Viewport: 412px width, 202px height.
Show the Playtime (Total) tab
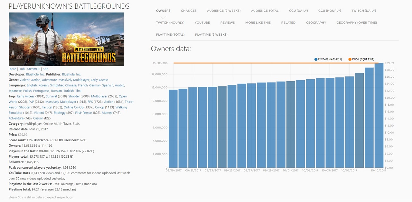(170, 34)
